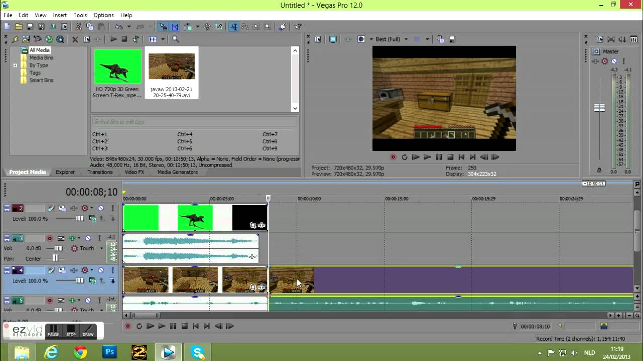Click track 3 Pan slider handle
The height and width of the screenshot is (361, 643).
coord(55,258)
